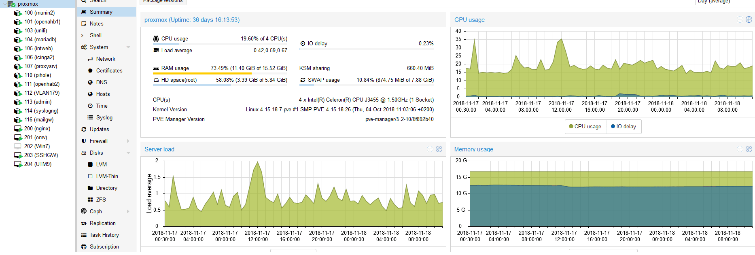Click the proxmox node in tree
This screenshot has width=755, height=255.
pyautogui.click(x=28, y=4)
